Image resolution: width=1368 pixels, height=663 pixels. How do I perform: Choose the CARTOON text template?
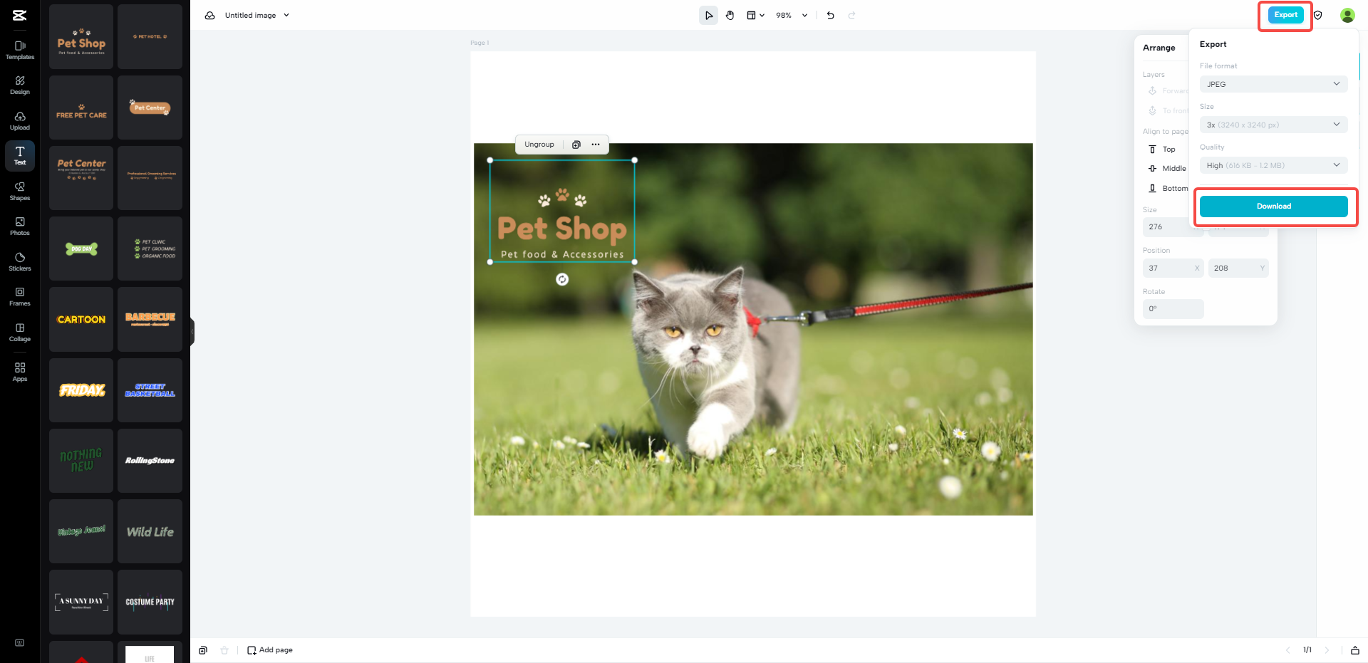[81, 319]
